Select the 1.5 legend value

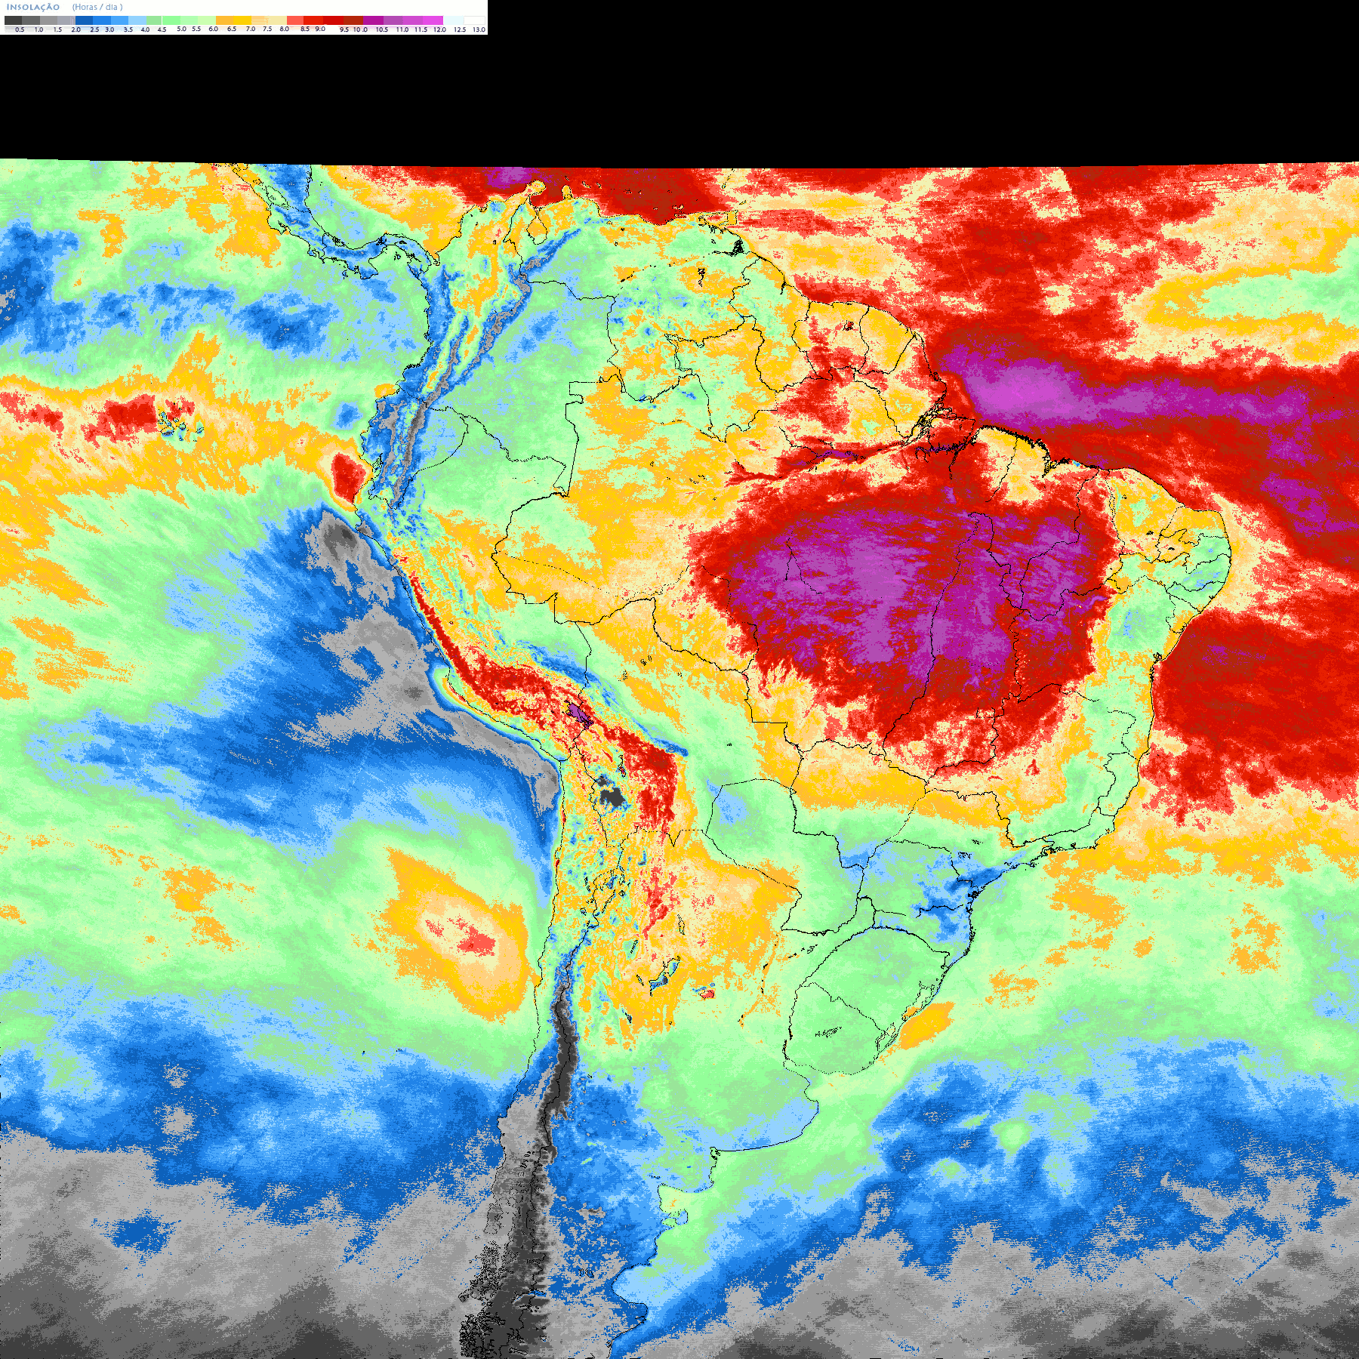(x=57, y=29)
